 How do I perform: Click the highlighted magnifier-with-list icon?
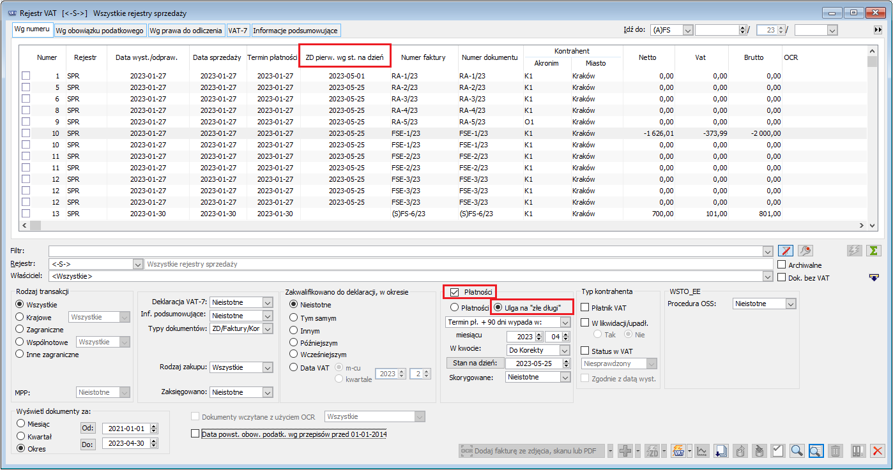click(816, 451)
